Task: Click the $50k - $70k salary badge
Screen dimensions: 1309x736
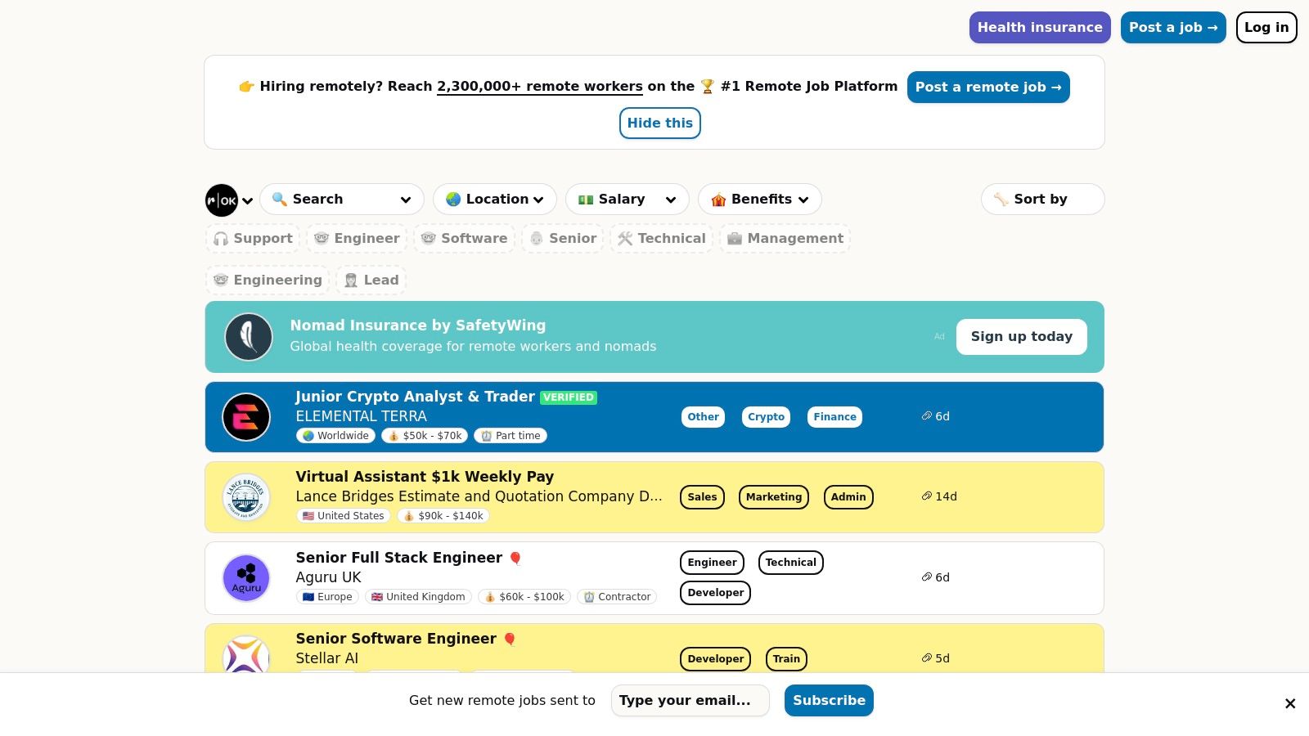Action: [425, 436]
